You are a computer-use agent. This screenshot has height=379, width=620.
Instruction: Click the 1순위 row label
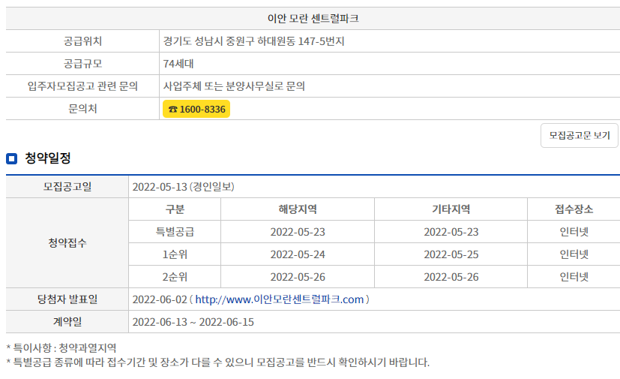click(175, 254)
